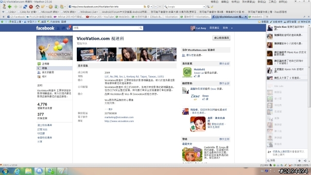The image size is (311, 175).
Task: Open the folder explorer taskbar icon
Action: (28, 171)
